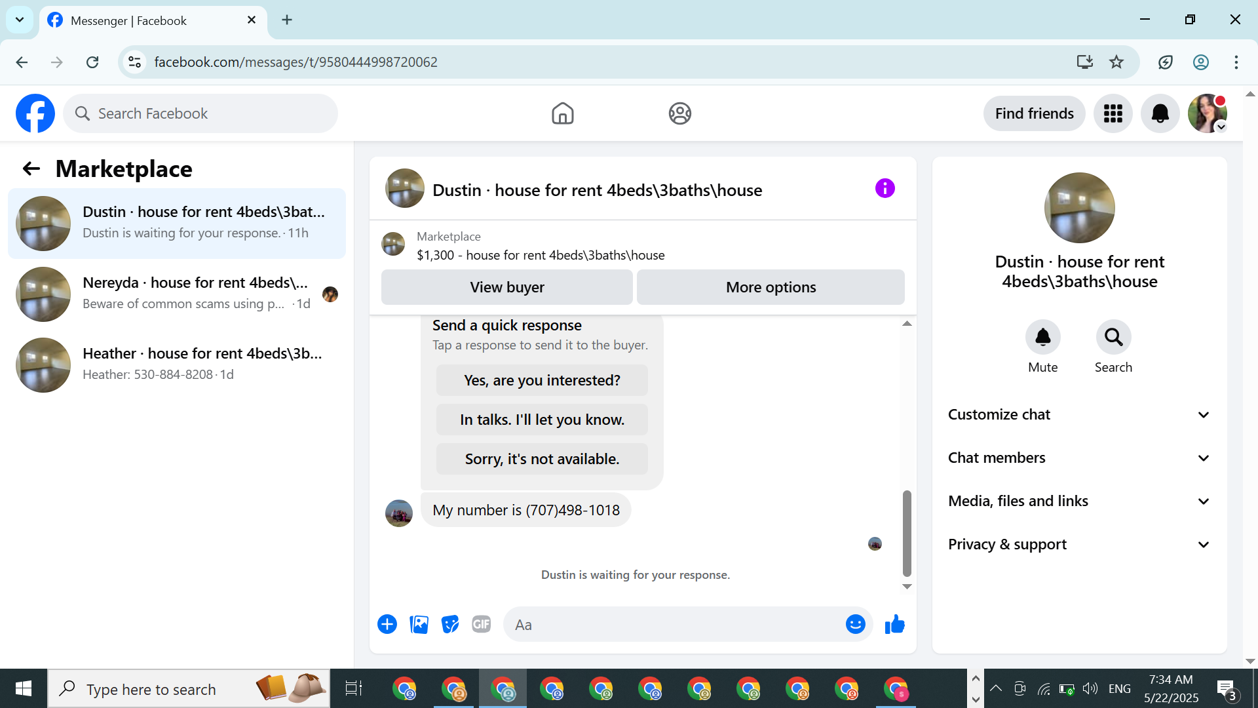
Task: Open the Windows Start menu
Action: pyautogui.click(x=24, y=689)
